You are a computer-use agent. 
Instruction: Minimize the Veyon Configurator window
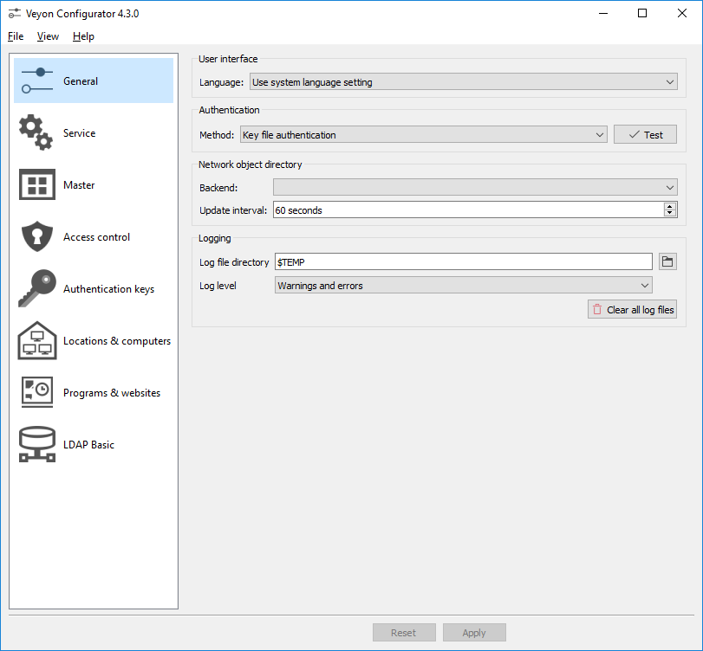pyautogui.click(x=603, y=14)
